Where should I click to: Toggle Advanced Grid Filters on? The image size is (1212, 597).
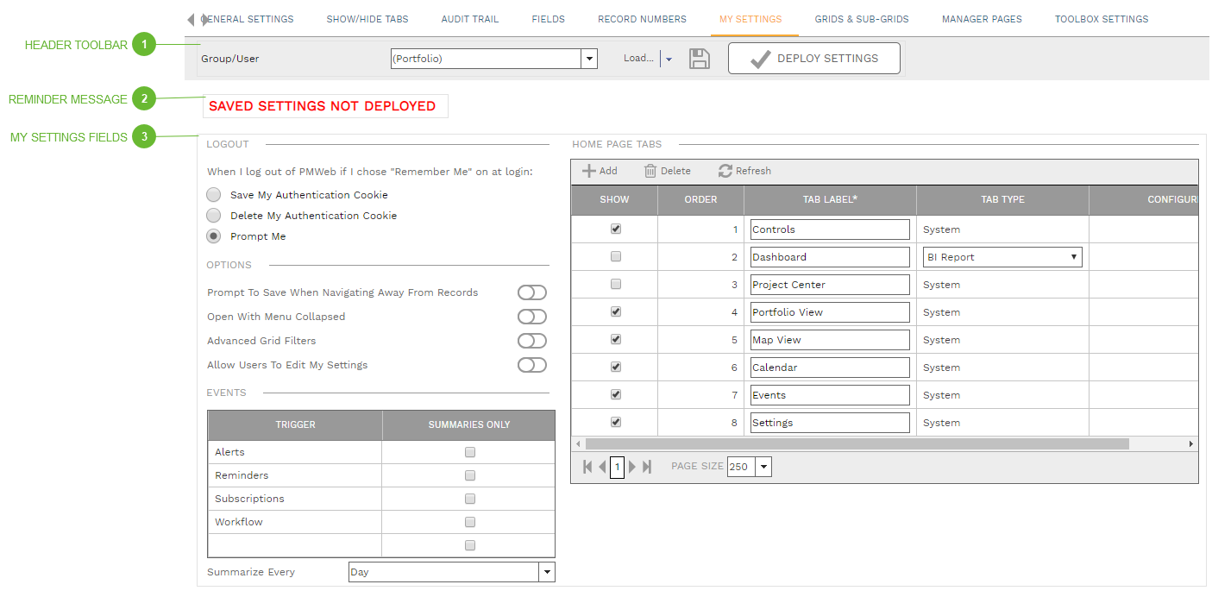point(532,340)
